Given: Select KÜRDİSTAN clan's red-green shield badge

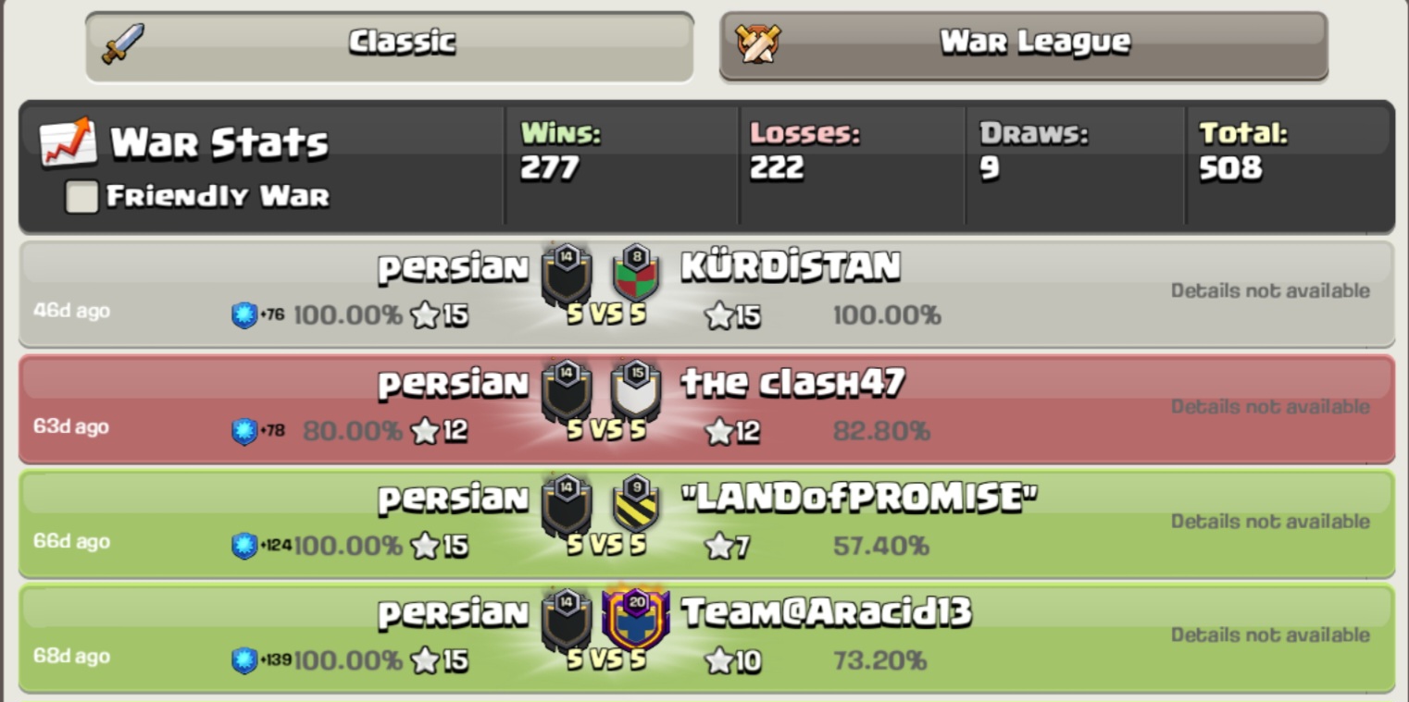Looking at the screenshot, I should tap(635, 273).
